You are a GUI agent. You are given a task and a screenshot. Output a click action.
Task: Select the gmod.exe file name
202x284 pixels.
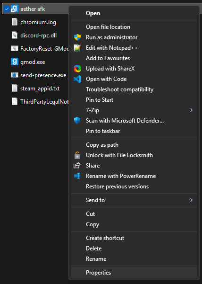pos(33,62)
